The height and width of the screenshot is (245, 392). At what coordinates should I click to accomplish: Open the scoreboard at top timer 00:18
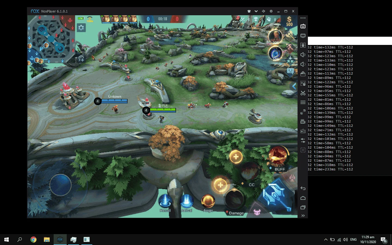click(x=163, y=19)
